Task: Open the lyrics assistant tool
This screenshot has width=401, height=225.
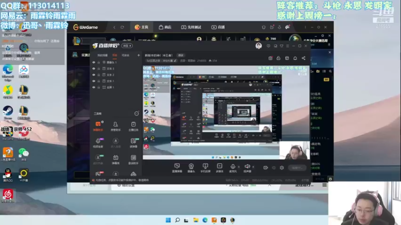Action: 133,159
